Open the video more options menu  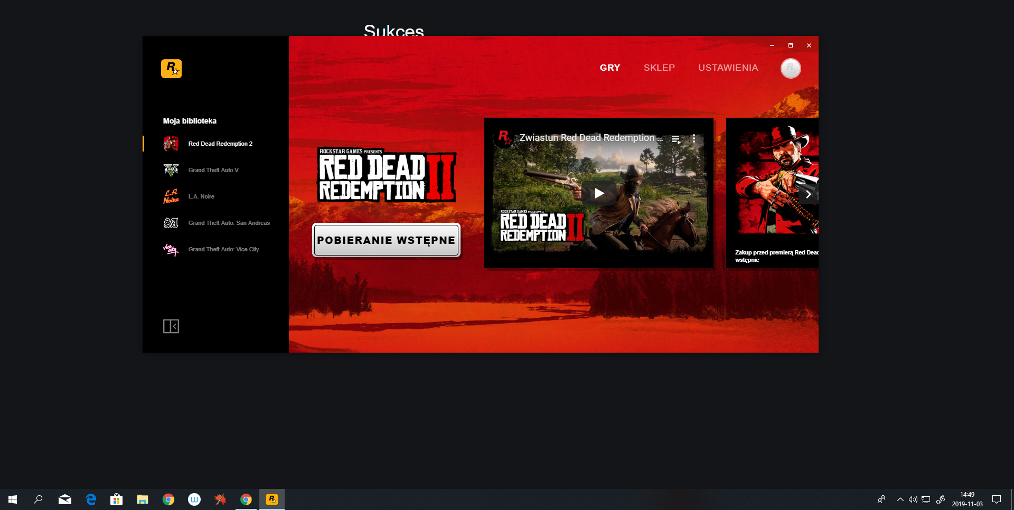click(x=693, y=139)
